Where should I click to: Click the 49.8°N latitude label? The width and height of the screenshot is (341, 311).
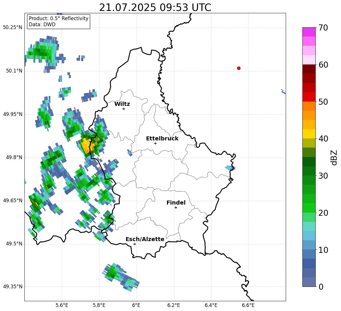point(14,157)
